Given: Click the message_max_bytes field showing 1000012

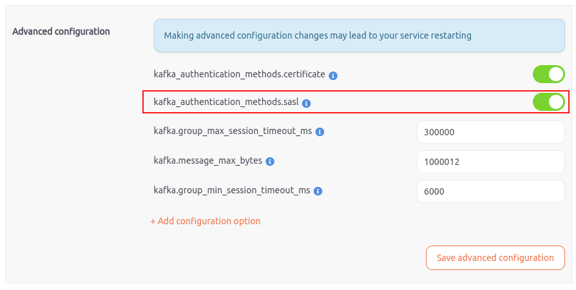Looking at the screenshot, I should (x=490, y=162).
